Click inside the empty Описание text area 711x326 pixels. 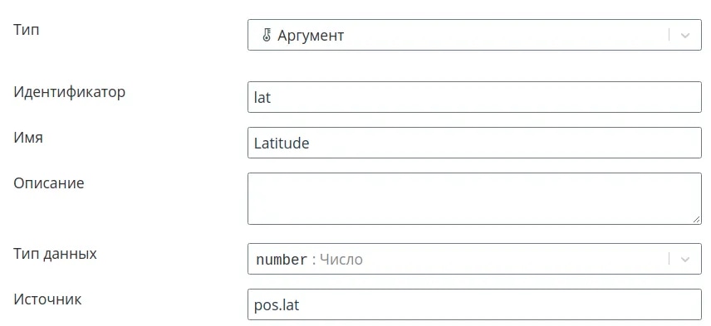474,198
